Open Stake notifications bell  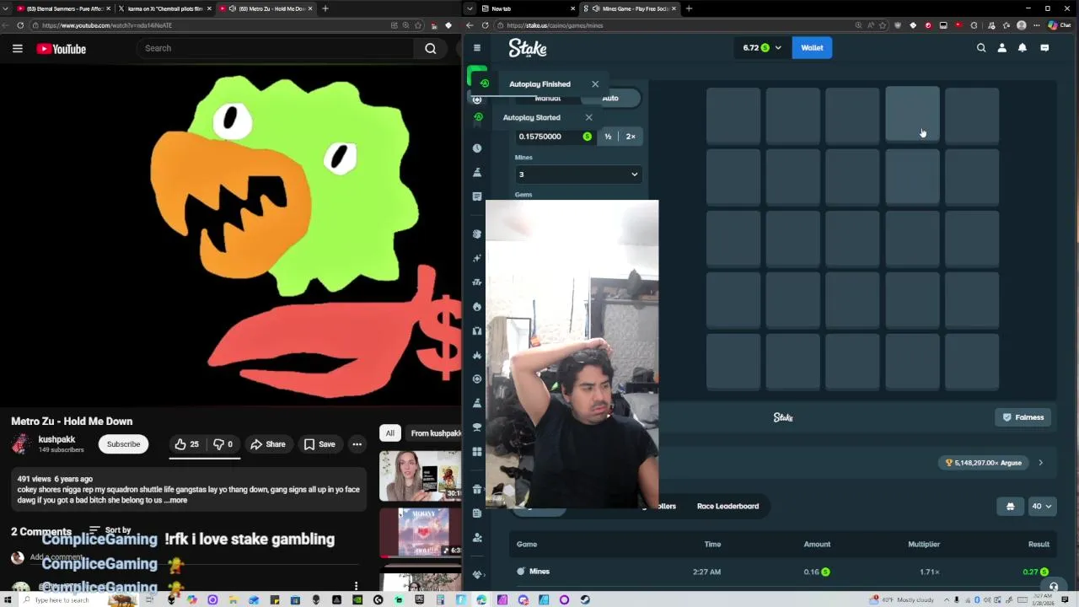(x=1023, y=48)
